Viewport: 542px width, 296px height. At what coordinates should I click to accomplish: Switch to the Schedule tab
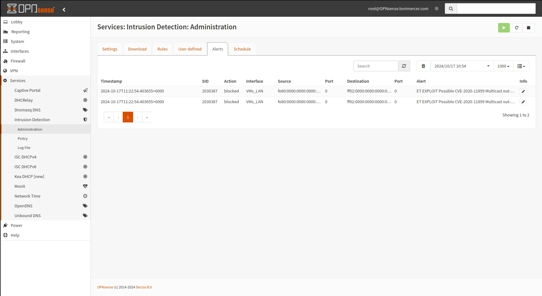(x=242, y=49)
